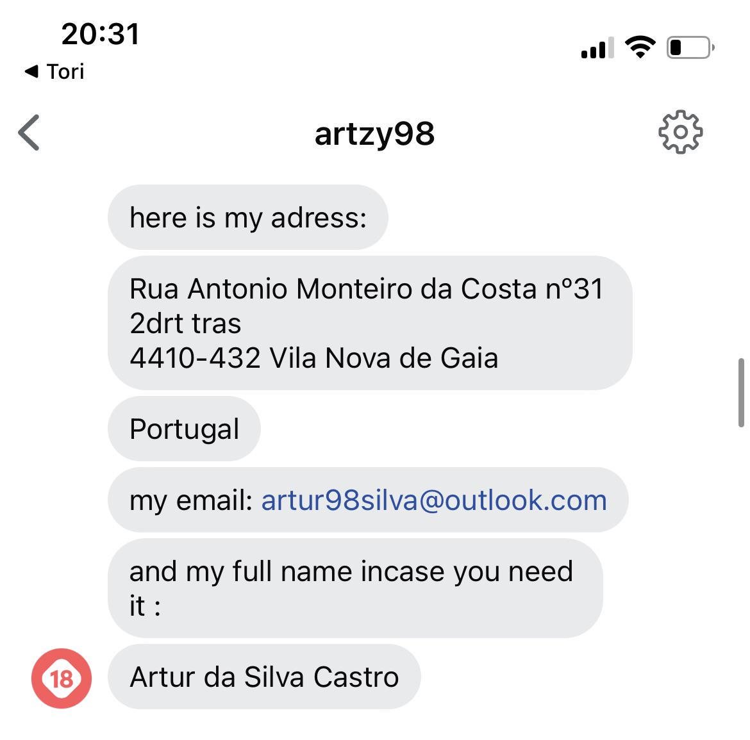750x740 pixels.
Task: Tap the cellular signal bars
Action: pyautogui.click(x=597, y=48)
